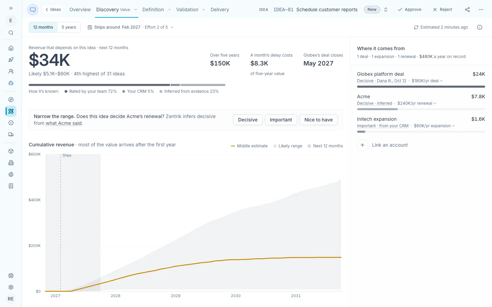The height and width of the screenshot is (307, 492).
Task: Choose Nice to have for Acme
Action: click(318, 120)
